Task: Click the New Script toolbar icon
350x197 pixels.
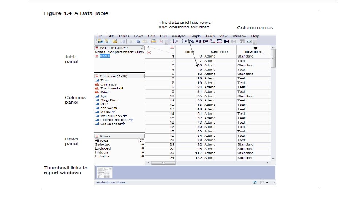Action: point(108,41)
